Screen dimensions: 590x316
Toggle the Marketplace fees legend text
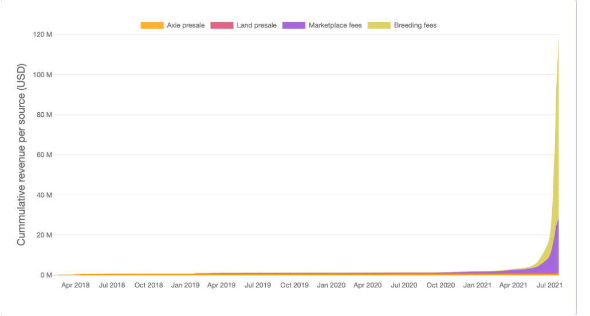335,25
